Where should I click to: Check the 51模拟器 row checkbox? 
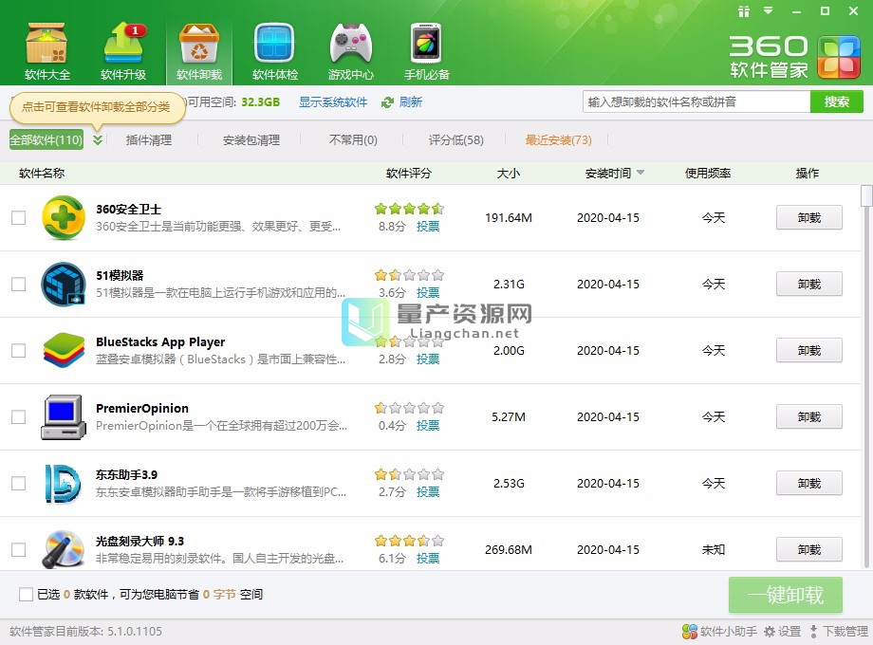pyautogui.click(x=18, y=284)
